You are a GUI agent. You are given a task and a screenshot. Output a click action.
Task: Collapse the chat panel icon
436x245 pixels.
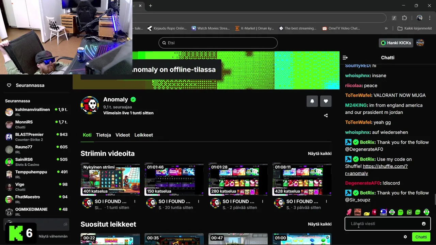345,58
